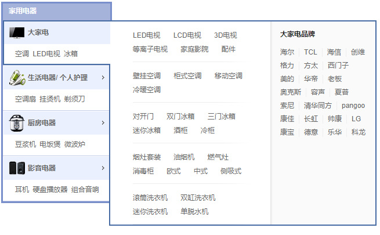The width and height of the screenshot is (380, 235).
Task: Select 配件 link
Action: coord(229,49)
